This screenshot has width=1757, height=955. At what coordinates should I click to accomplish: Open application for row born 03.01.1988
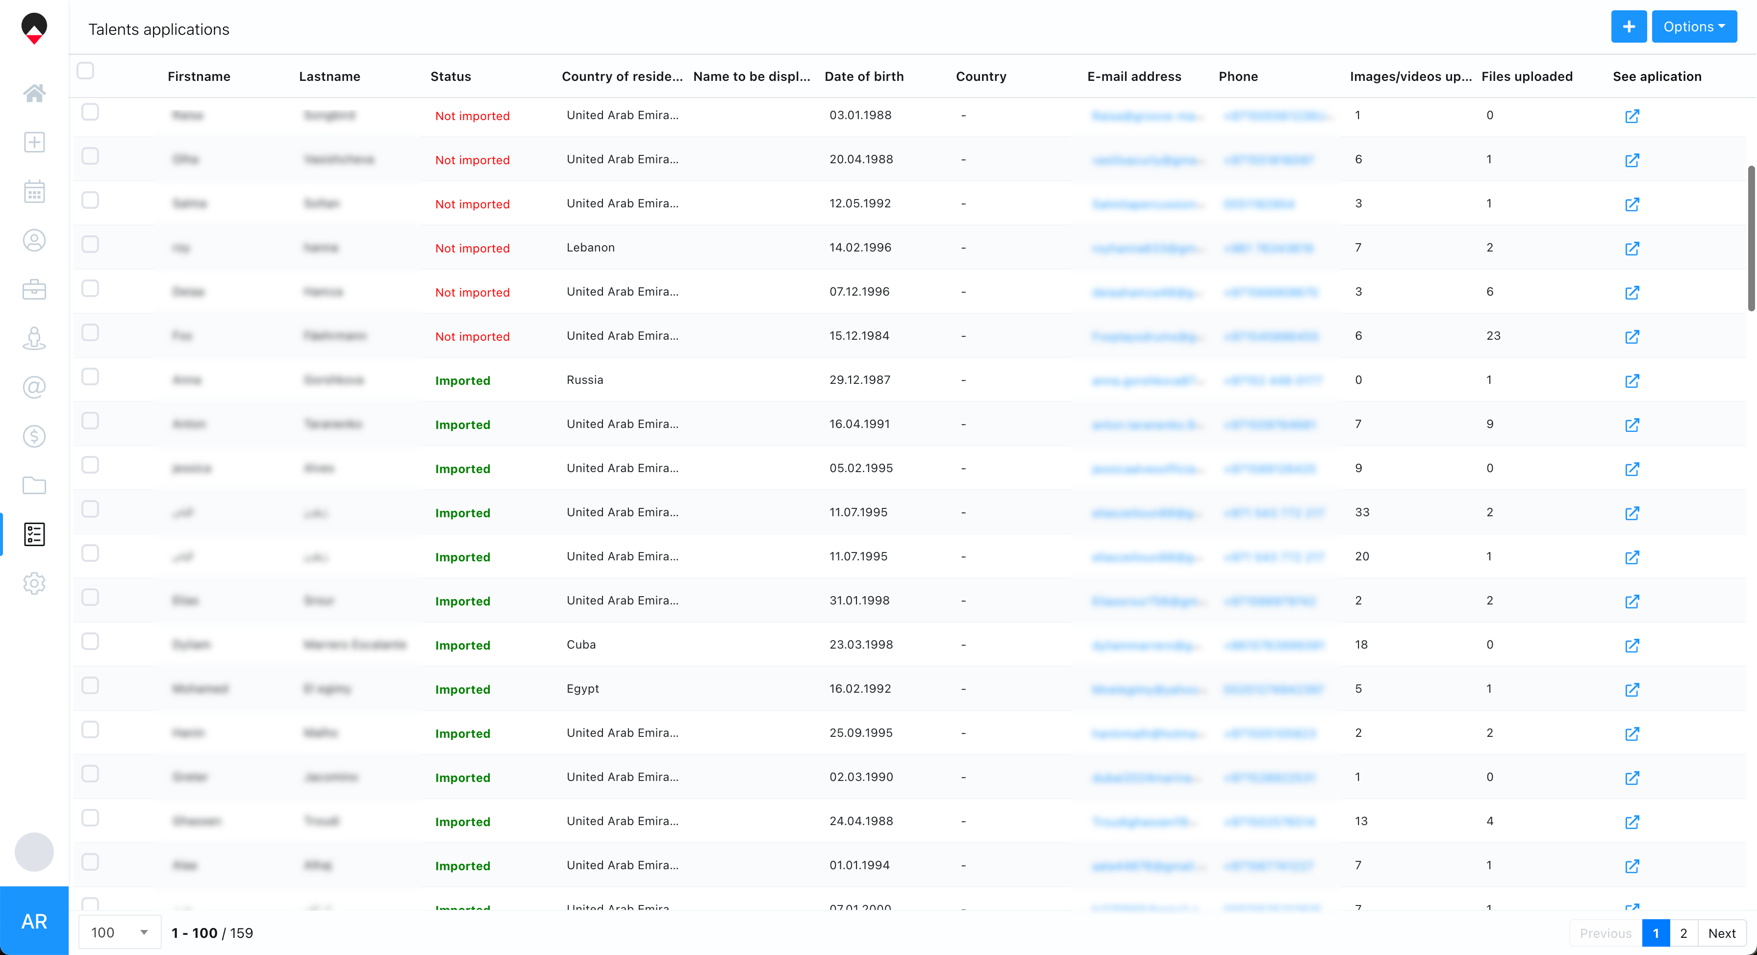pyautogui.click(x=1631, y=116)
